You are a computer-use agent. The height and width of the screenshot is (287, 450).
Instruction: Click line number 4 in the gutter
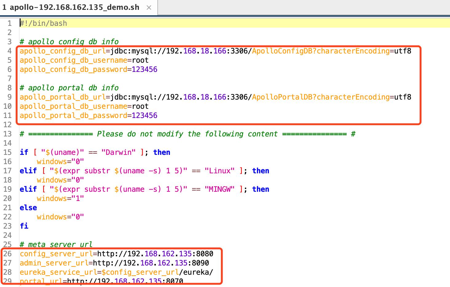(x=10, y=51)
